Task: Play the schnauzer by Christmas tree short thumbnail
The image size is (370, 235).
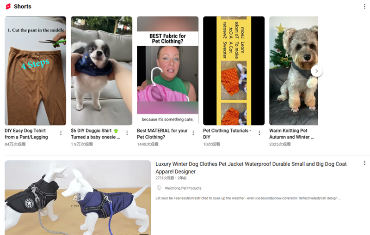Action: pyautogui.click(x=294, y=71)
